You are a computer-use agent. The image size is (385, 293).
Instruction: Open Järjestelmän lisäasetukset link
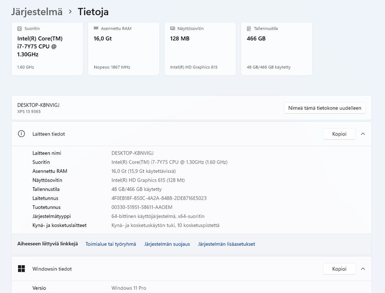click(x=226, y=244)
